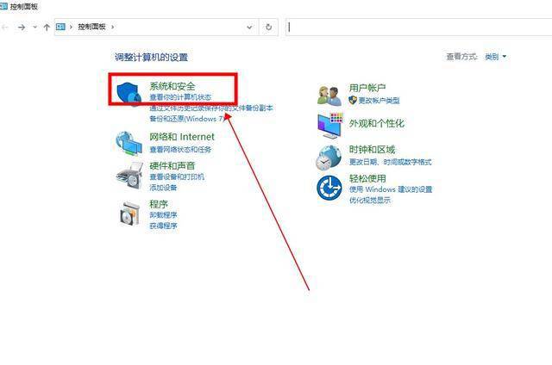The image size is (552, 365).
Task: Open recent locations dropdown arrow
Action: point(34,27)
